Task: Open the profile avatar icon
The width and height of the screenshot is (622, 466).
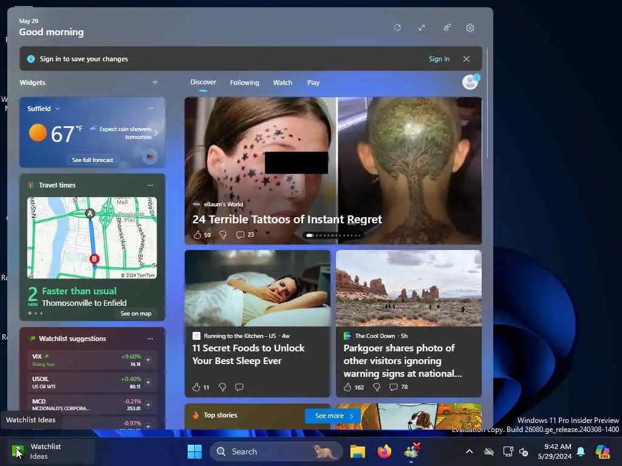Action: click(x=471, y=82)
